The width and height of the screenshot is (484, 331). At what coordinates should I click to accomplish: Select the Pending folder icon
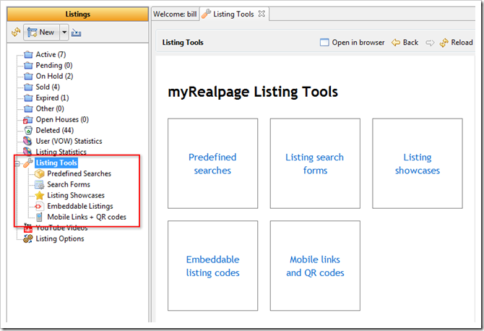click(28, 66)
